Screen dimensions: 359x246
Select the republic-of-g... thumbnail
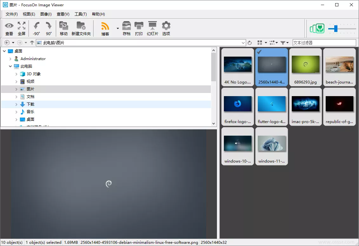pos(339,107)
